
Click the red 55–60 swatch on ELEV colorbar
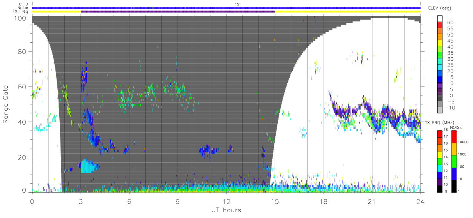tap(440, 25)
